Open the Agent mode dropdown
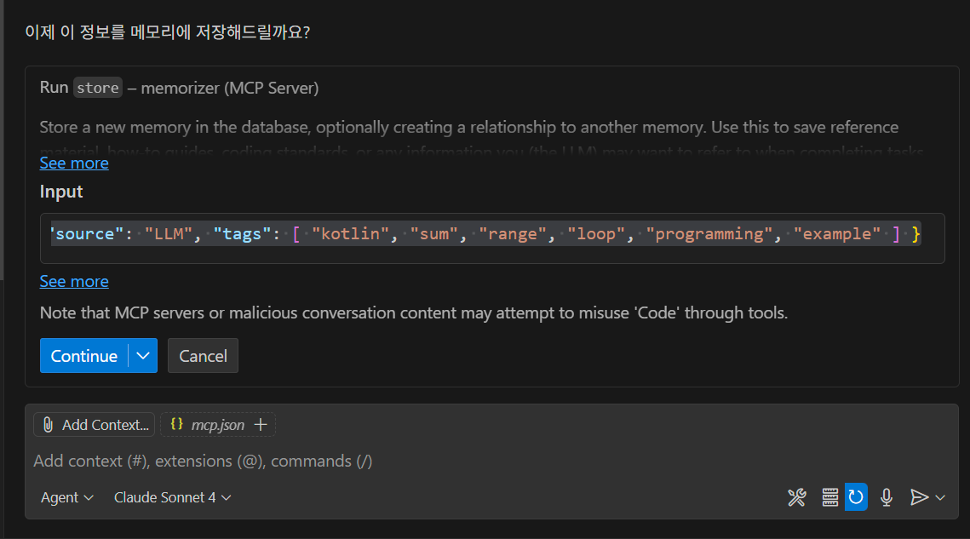The width and height of the screenshot is (970, 539). point(67,497)
